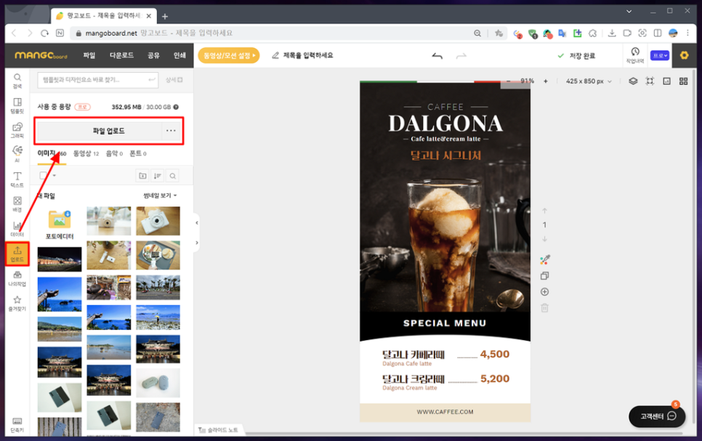
Task: Open the 포토에디터 folder
Action: (60, 224)
